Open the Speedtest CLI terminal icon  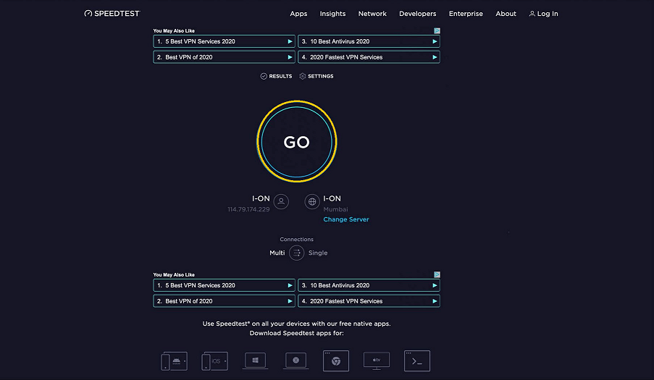[x=417, y=360]
